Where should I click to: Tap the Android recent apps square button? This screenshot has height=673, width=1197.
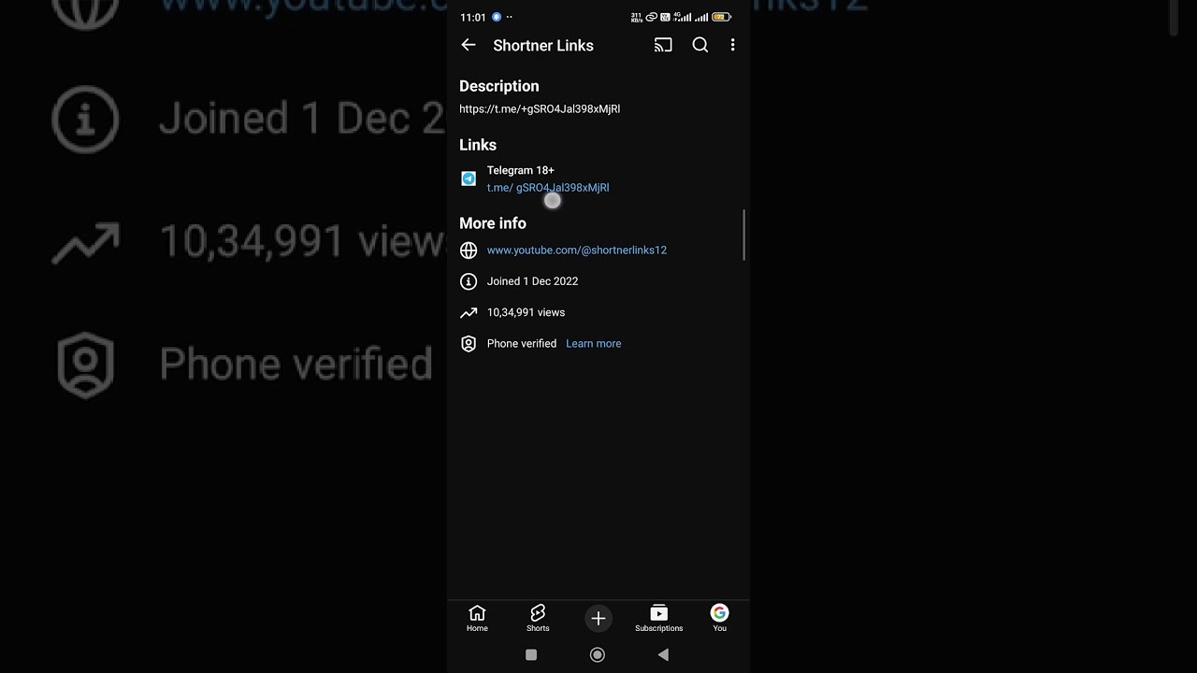click(531, 655)
